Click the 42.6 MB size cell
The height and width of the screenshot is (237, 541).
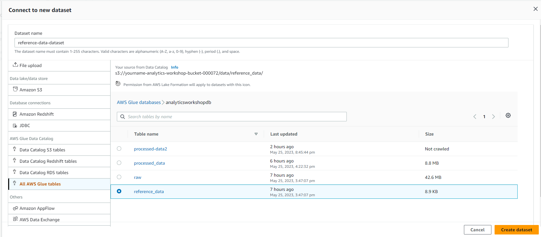(x=433, y=177)
